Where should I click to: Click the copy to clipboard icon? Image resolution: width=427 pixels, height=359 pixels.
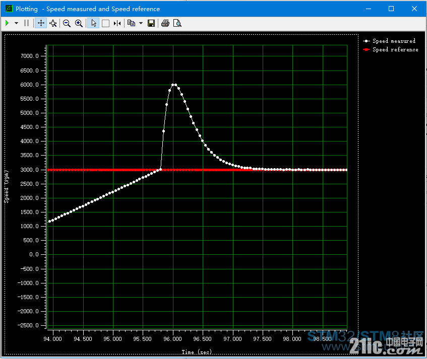[x=131, y=23]
